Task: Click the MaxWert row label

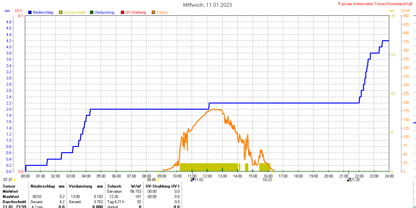Action: [11, 197]
